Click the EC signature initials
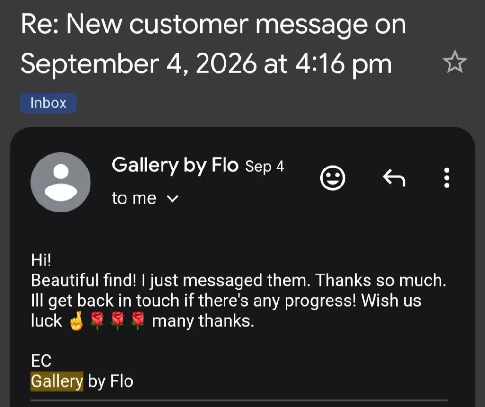Image resolution: width=485 pixels, height=407 pixels. 41,361
